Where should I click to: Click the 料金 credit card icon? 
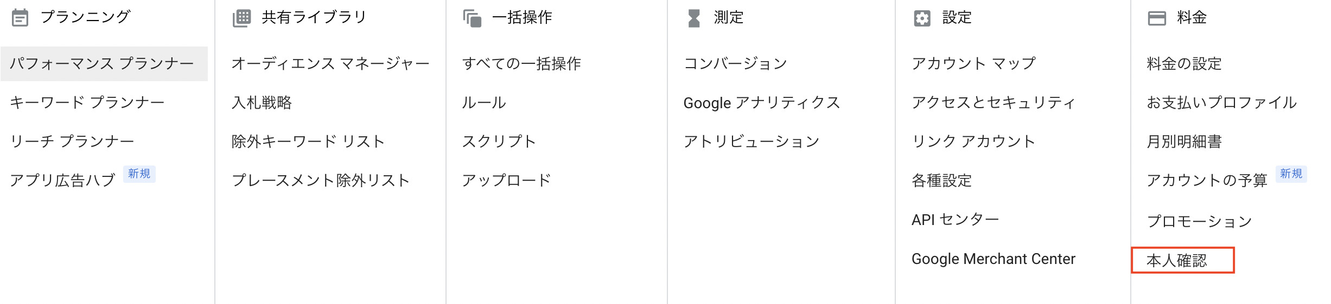pos(1157,18)
